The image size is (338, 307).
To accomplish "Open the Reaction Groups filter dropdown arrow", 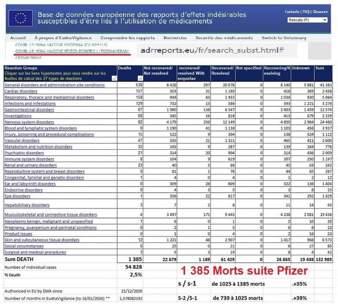I will (114, 78).
